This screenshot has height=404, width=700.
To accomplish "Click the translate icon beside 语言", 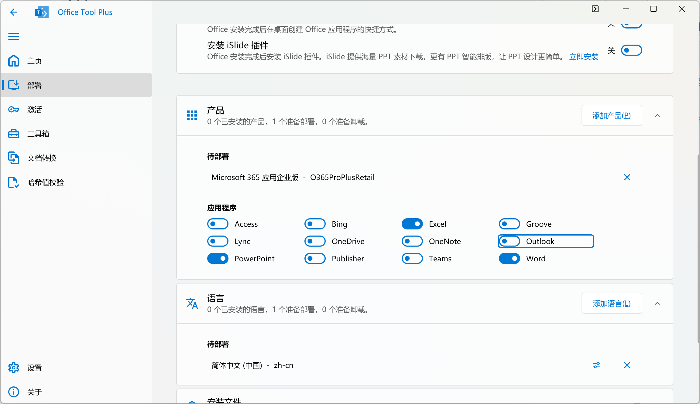I will point(192,303).
